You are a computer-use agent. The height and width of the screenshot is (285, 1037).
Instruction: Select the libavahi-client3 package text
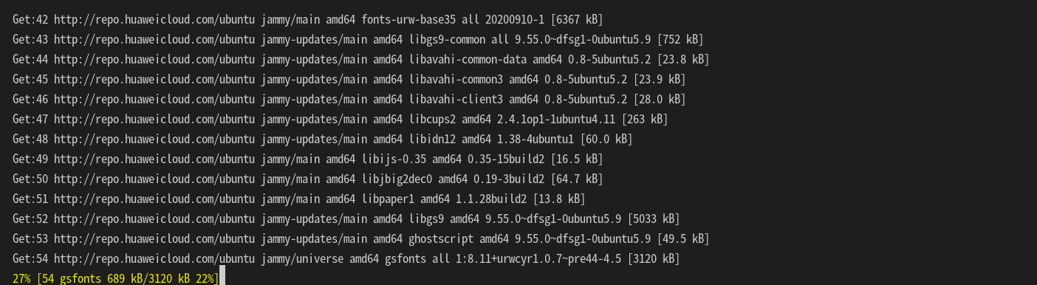(x=456, y=100)
